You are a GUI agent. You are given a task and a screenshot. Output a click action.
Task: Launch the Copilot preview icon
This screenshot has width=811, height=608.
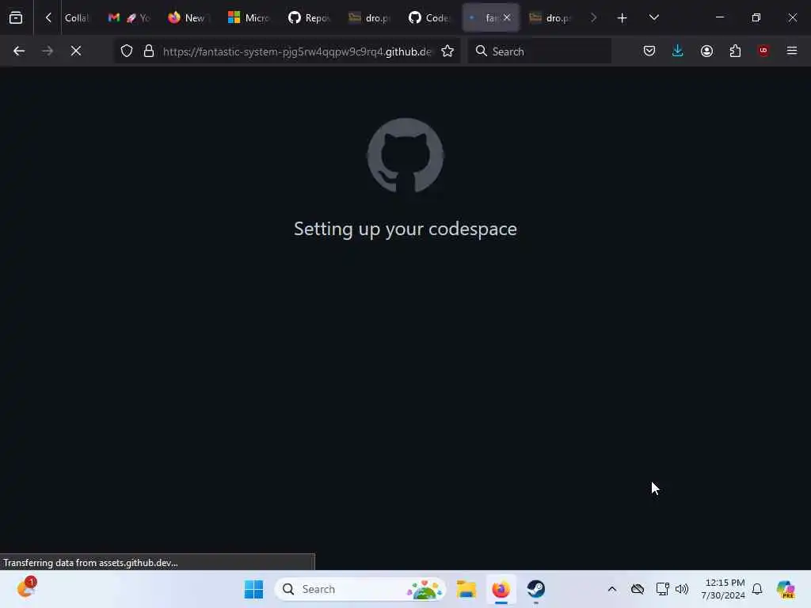785,589
